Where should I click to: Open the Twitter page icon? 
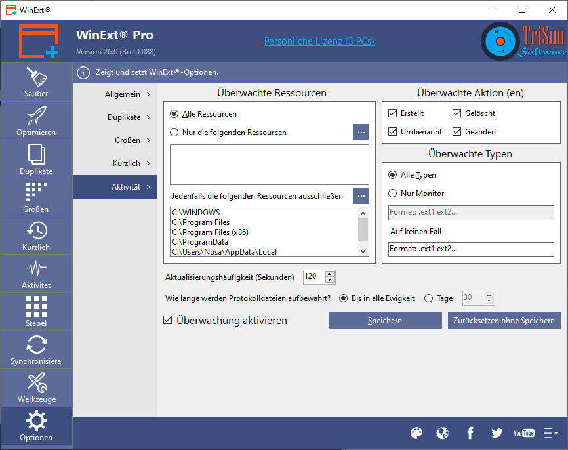click(x=497, y=432)
